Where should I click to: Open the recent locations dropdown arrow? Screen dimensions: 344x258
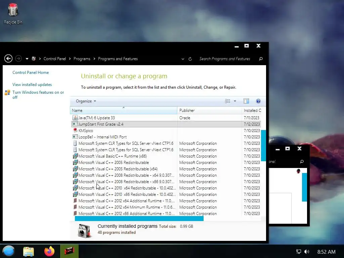coord(27,59)
